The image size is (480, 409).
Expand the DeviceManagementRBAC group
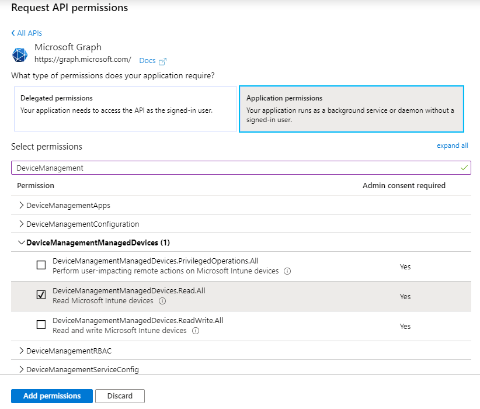click(22, 351)
